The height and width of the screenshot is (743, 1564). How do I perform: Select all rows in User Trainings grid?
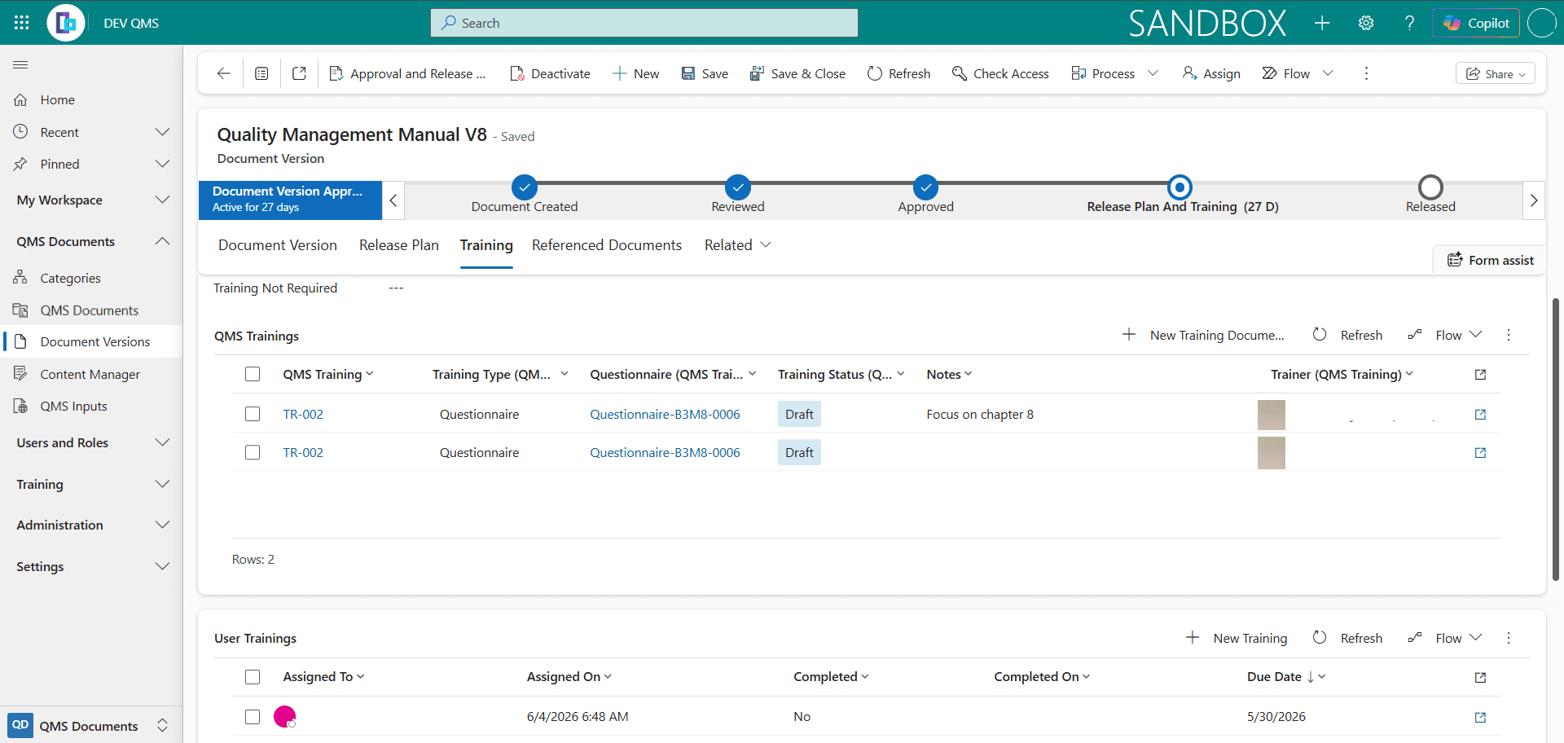pos(253,677)
